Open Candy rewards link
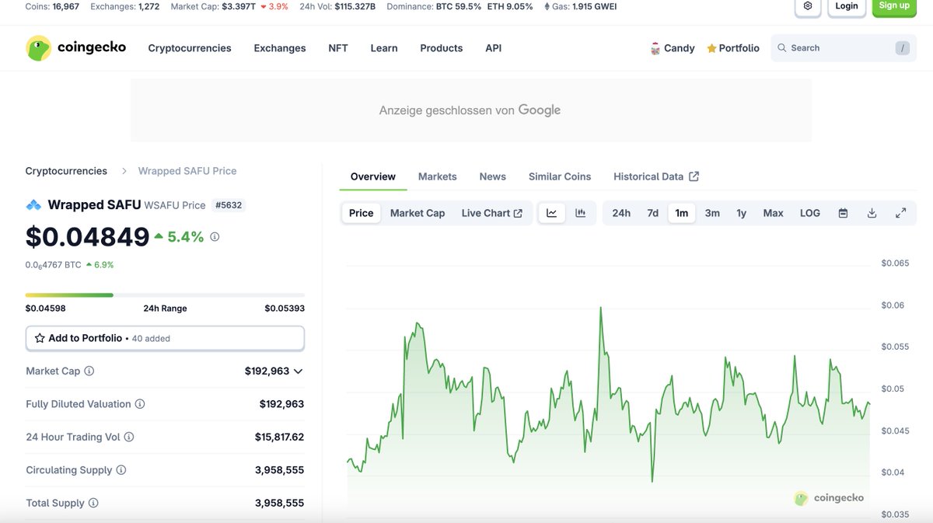The image size is (933, 523). click(x=673, y=48)
